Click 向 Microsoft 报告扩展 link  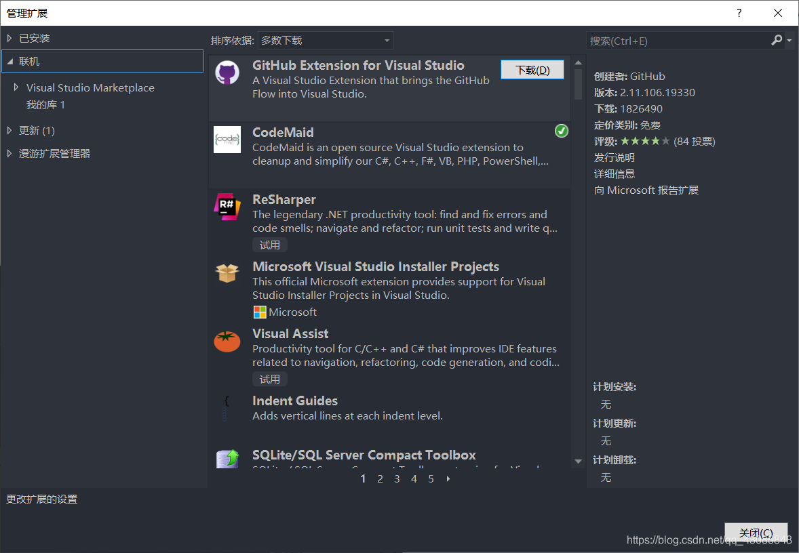(x=646, y=190)
